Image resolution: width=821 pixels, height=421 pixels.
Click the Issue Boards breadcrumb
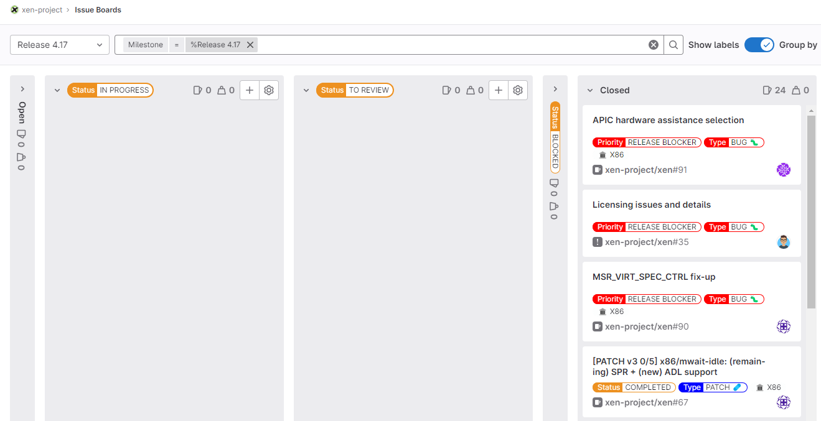tap(98, 10)
